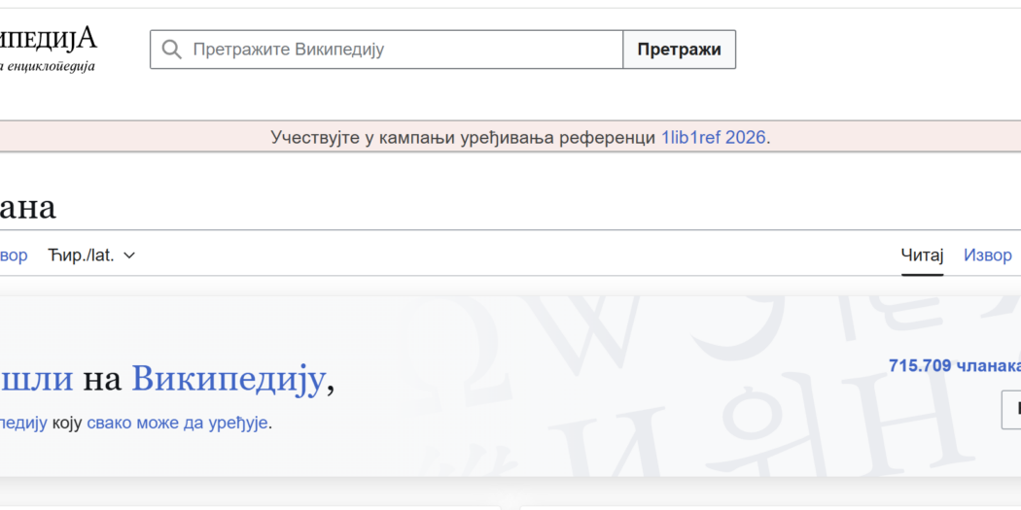Viewport: 1021px width, 510px height.
Task: Click the encyclopedia tagline under the wordmark
Action: pyautogui.click(x=49, y=66)
